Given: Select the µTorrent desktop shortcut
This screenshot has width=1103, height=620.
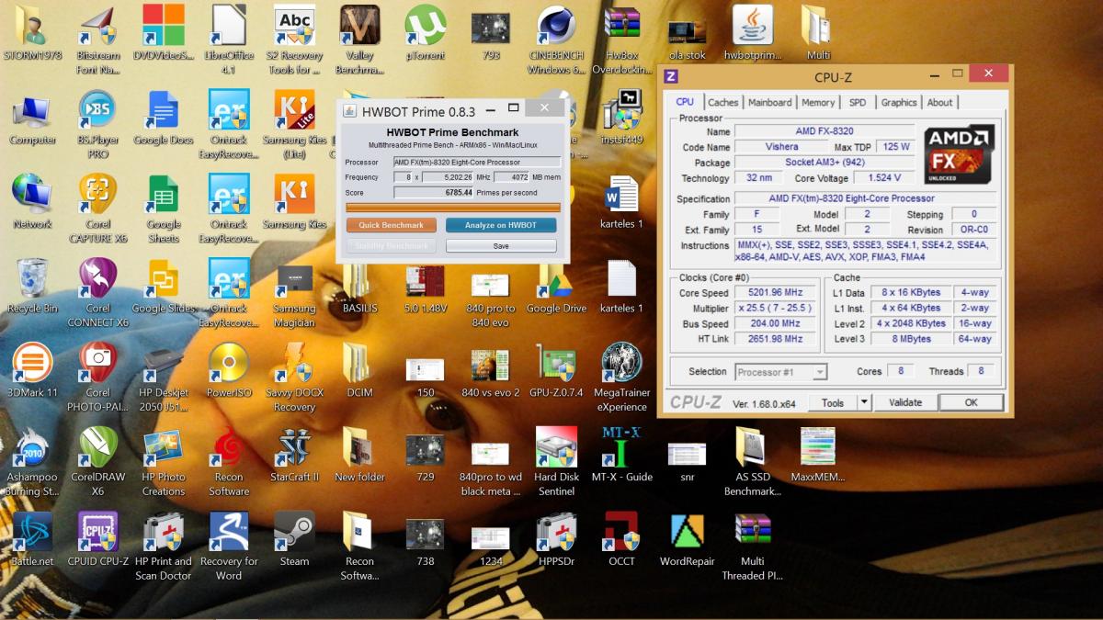Looking at the screenshot, I should (425, 34).
